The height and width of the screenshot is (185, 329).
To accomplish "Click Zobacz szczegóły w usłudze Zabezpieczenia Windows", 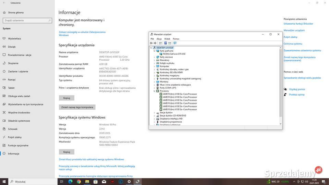I will pyautogui.click(x=82, y=34).
